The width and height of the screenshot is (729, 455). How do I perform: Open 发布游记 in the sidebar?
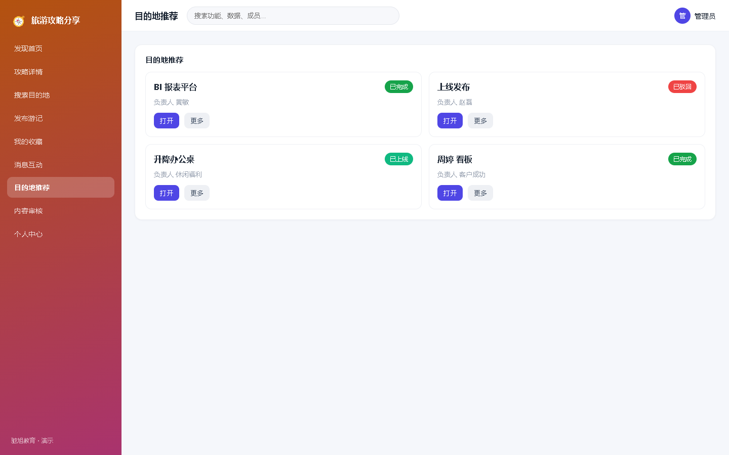pyautogui.click(x=61, y=118)
